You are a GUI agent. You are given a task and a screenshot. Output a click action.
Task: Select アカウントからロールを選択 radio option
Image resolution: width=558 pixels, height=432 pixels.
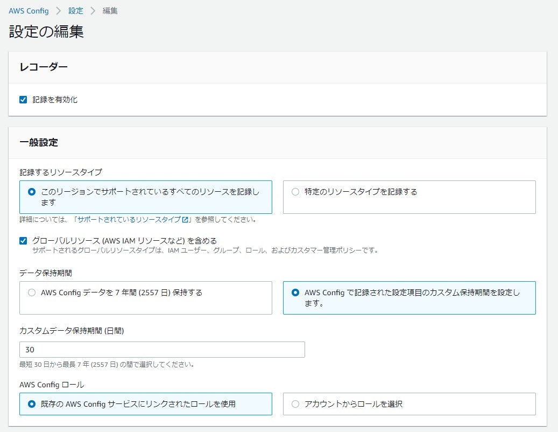coord(295,404)
